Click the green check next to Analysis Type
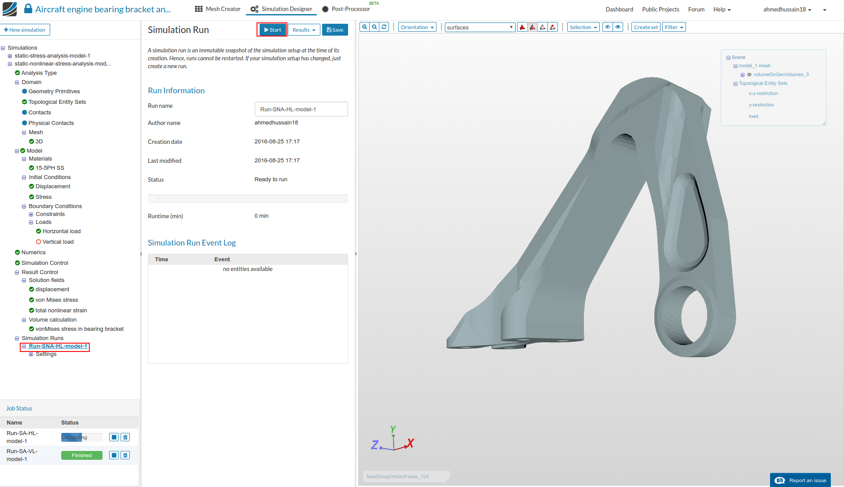This screenshot has width=844, height=487. click(x=17, y=73)
